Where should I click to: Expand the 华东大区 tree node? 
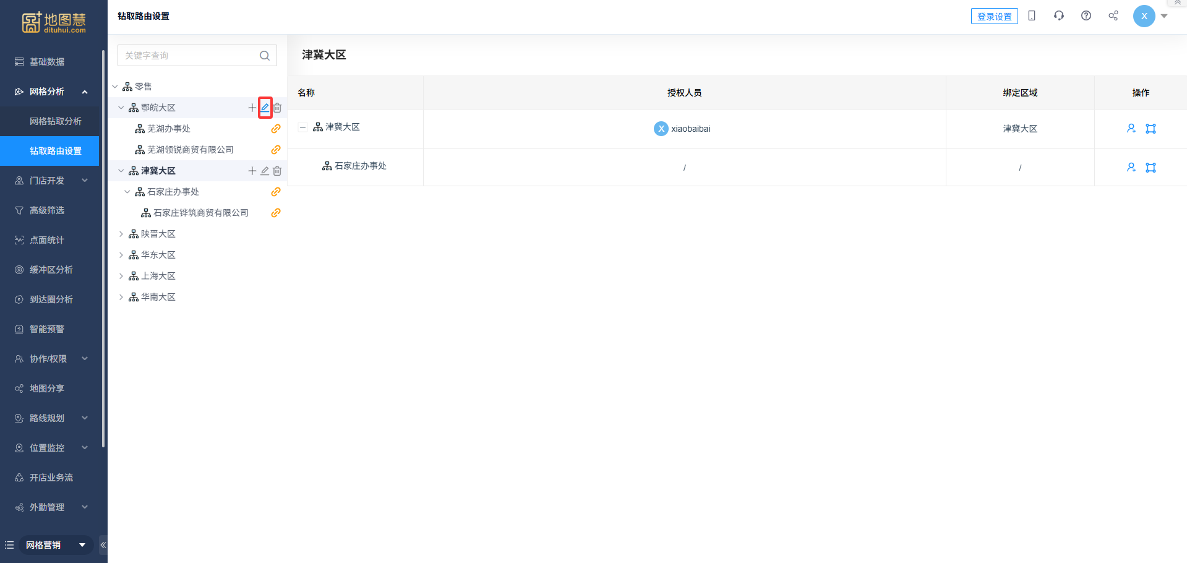coord(121,255)
